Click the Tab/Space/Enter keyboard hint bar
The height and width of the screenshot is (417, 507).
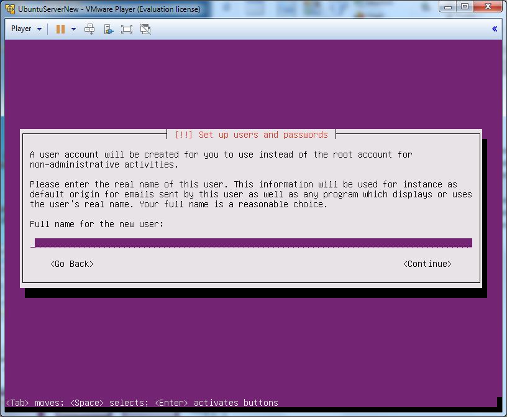(x=142, y=403)
